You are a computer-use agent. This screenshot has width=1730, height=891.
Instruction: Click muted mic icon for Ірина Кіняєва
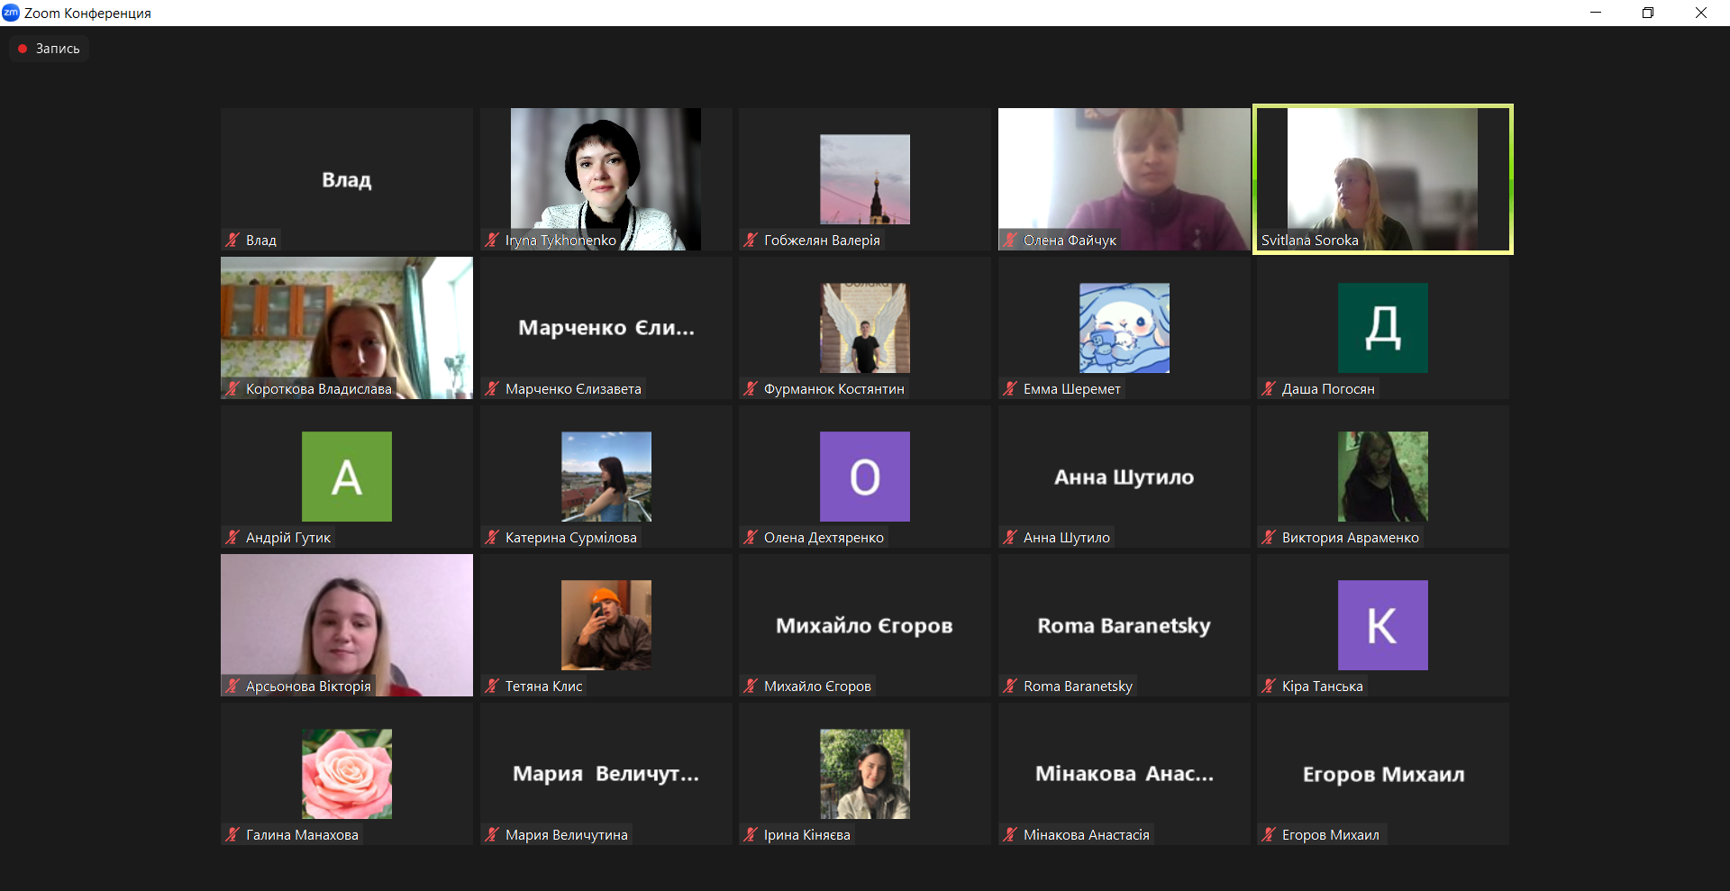[x=751, y=834]
